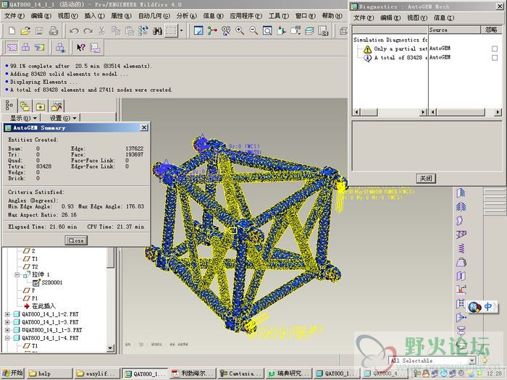Open a file via folder icon
This screenshot has width=507, height=380.
(25, 31)
